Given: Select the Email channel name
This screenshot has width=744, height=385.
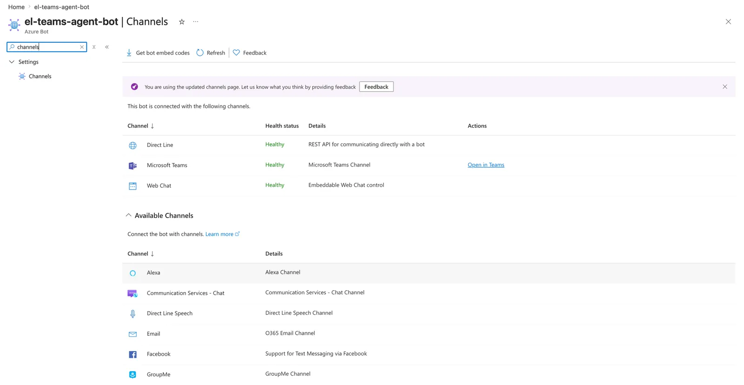Looking at the screenshot, I should click(x=153, y=334).
